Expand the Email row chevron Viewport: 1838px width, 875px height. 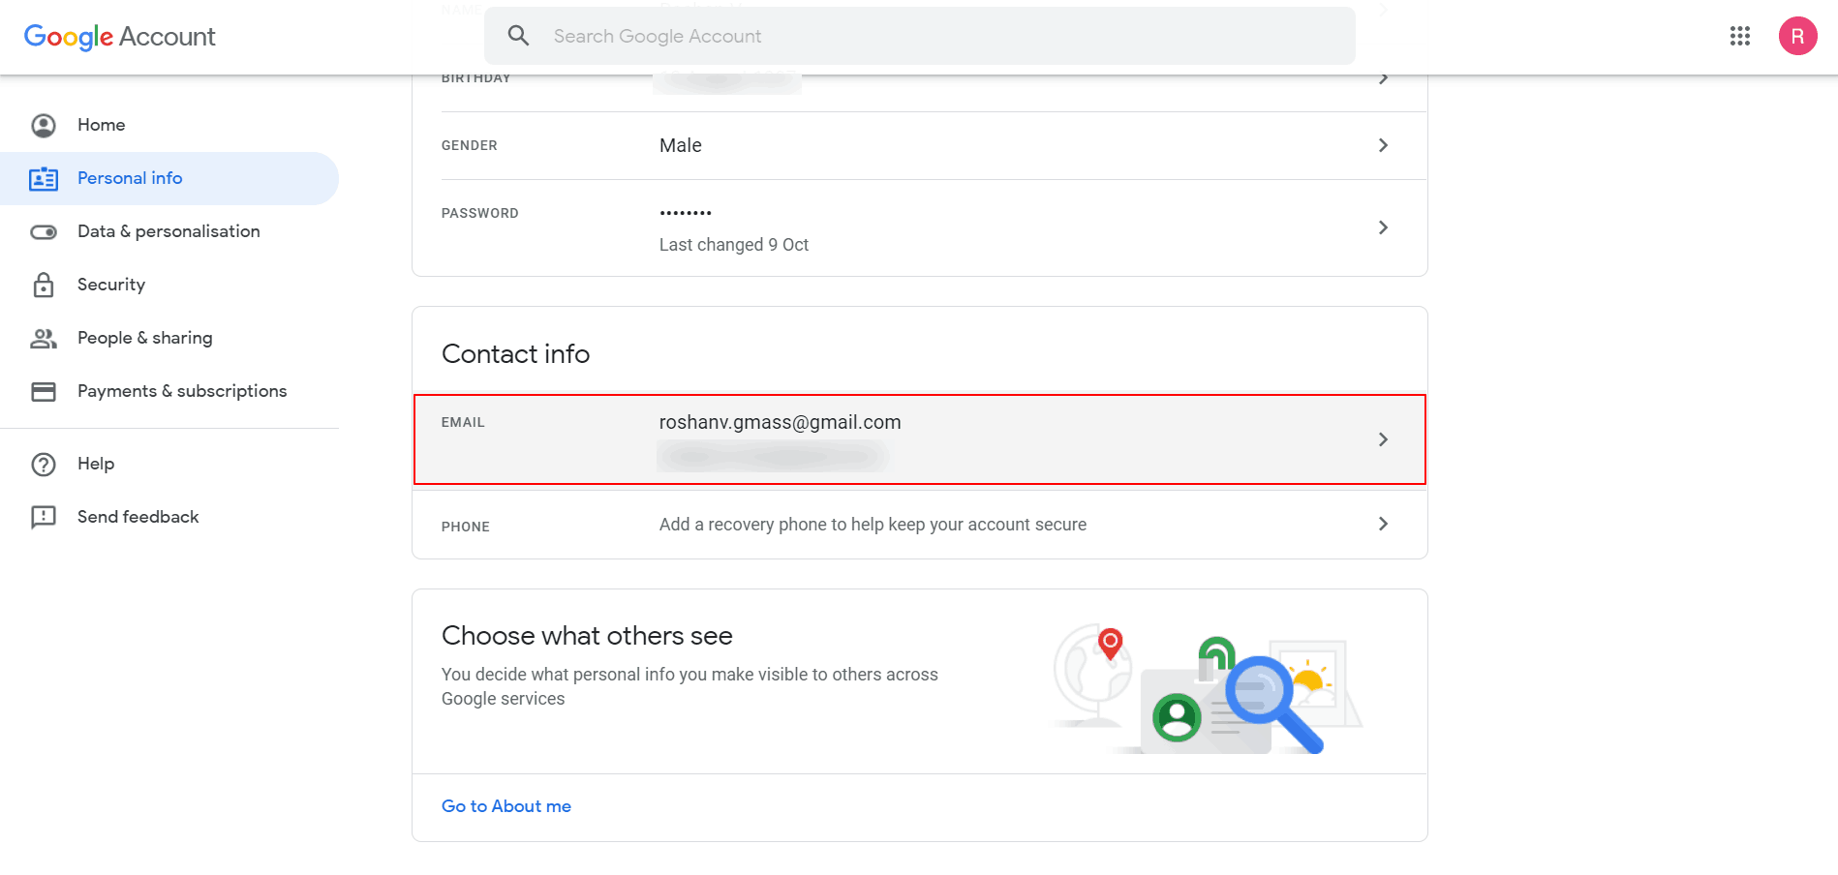(x=1383, y=439)
